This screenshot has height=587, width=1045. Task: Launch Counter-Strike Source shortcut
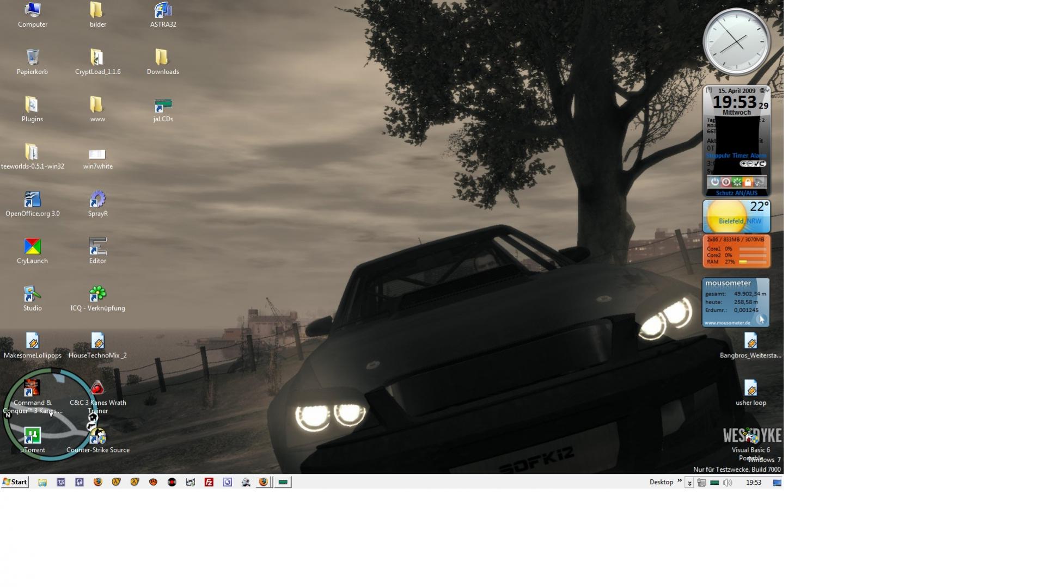pos(97,440)
